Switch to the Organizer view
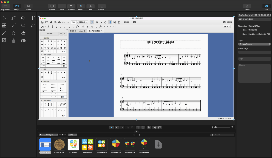This screenshot has width=272, height=158. pyautogui.click(x=5, y=6)
